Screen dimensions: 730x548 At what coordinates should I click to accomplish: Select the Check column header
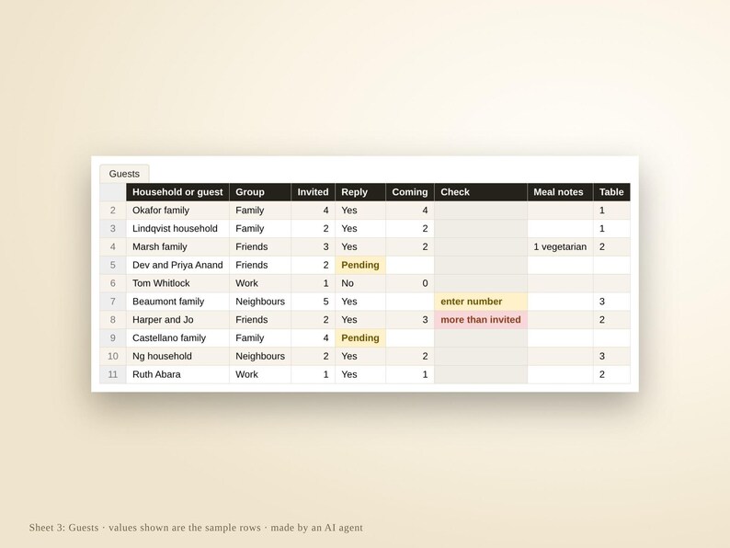pyautogui.click(x=481, y=192)
